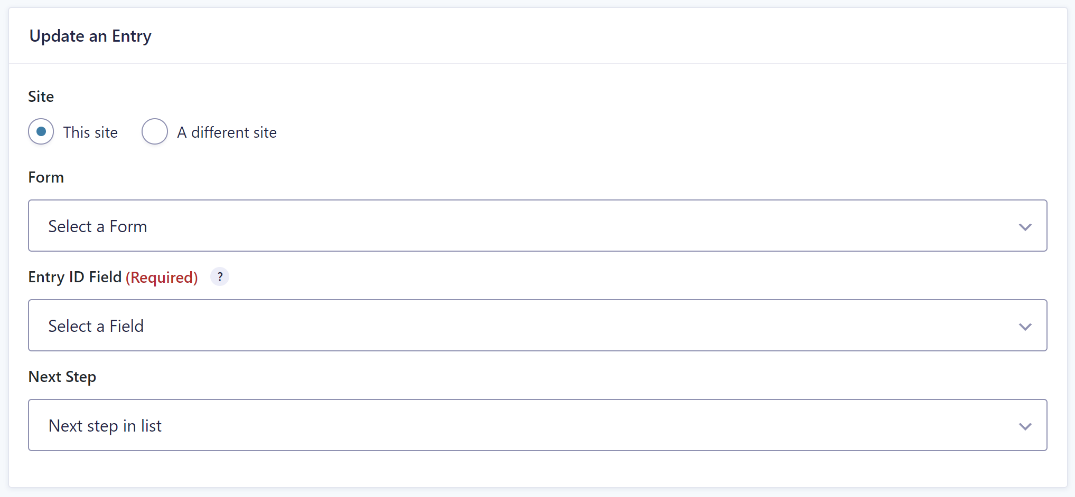Click the Form dropdown chevron arrow
This screenshot has height=497, width=1075.
point(1025,227)
